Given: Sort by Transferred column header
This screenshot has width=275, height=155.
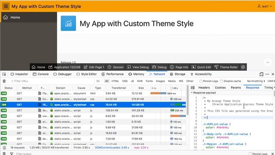Looking at the screenshot, I should click(119, 88).
